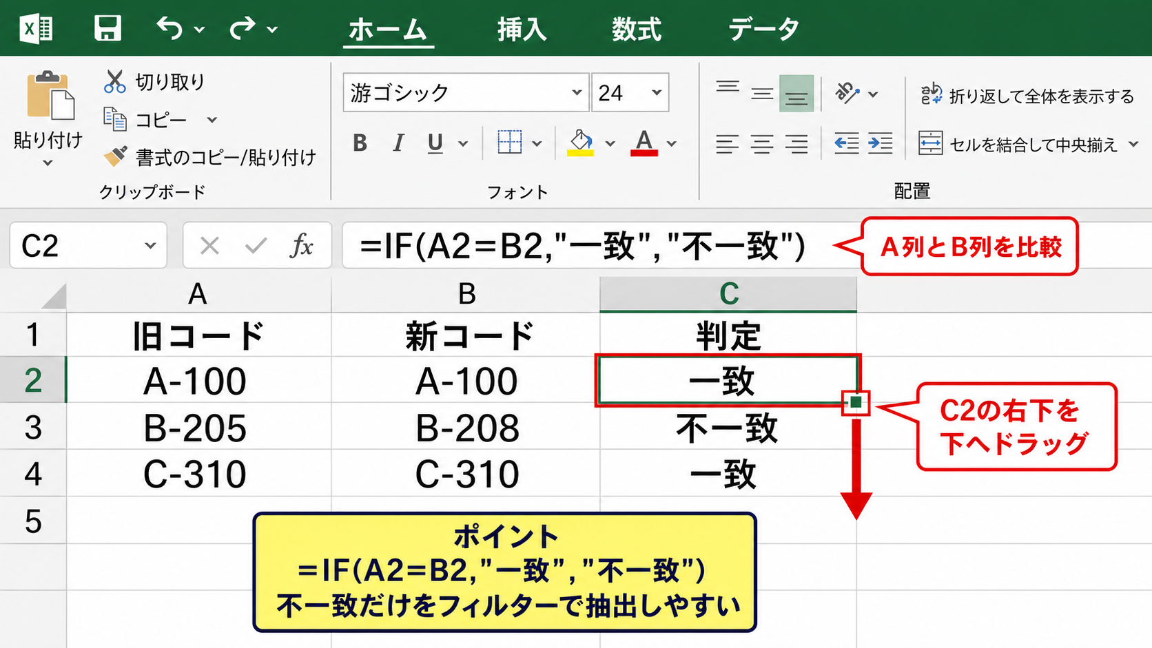Decrease the cell indent

tap(846, 143)
